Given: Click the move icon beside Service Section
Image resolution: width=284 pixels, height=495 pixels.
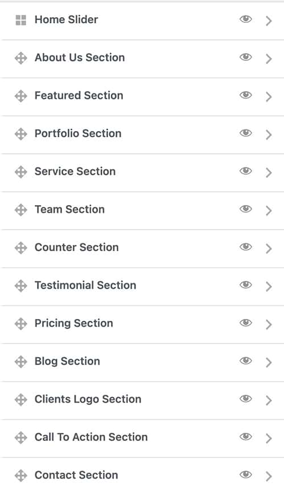Looking at the screenshot, I should click(x=21, y=172).
